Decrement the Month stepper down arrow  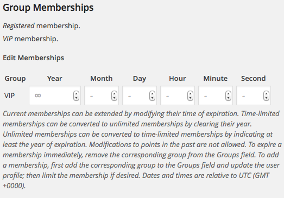coord(114,98)
